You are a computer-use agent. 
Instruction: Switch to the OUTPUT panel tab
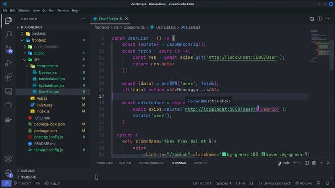click(126, 163)
